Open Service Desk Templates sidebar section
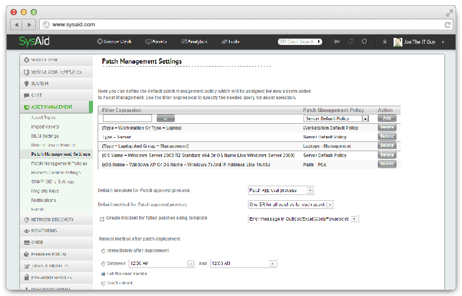 [57, 72]
